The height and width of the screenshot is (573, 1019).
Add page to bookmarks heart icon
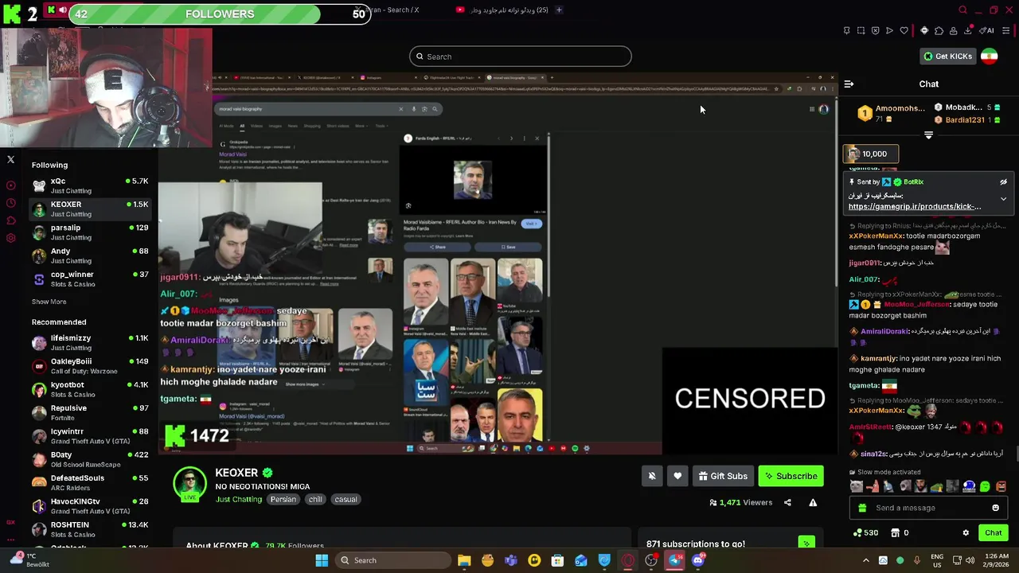pyautogui.click(x=904, y=30)
